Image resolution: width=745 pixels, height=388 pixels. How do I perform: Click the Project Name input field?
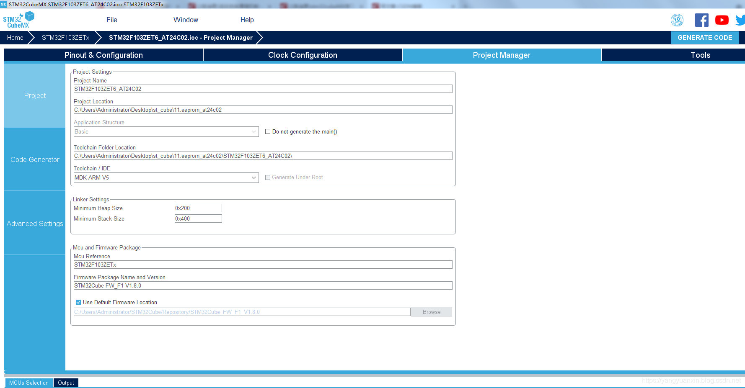[263, 89]
